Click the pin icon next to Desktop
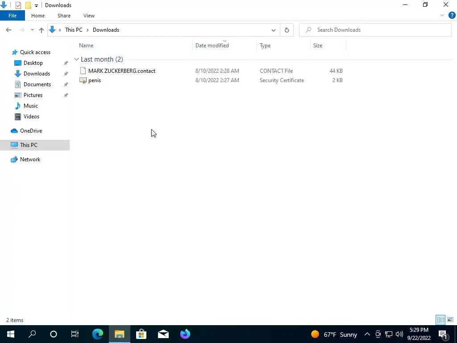 pyautogui.click(x=66, y=63)
